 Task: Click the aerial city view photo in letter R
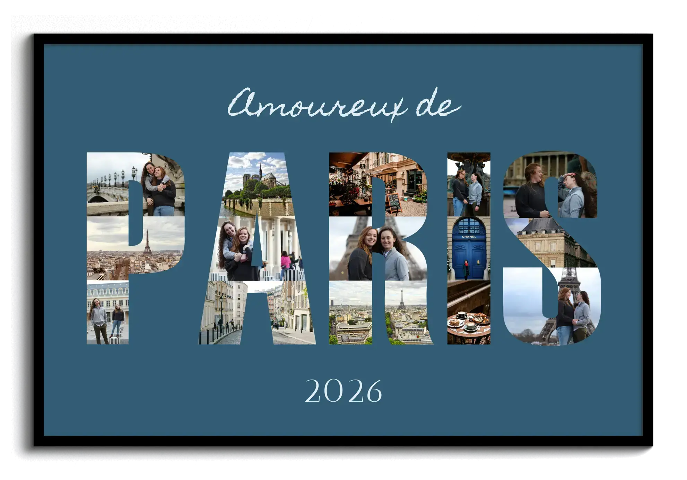(x=381, y=312)
